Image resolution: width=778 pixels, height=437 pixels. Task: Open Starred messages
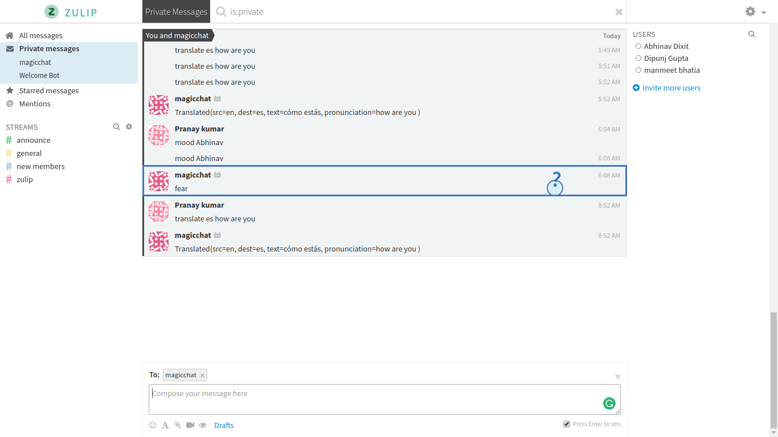49,90
